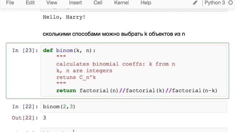Click the 'def binom(k, n):' code line
The height and width of the screenshot is (132, 235).
69,51
